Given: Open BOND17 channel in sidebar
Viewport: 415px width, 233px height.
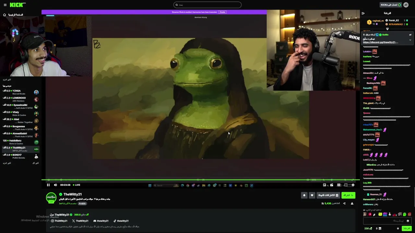Looking at the screenshot, I should point(20,156).
